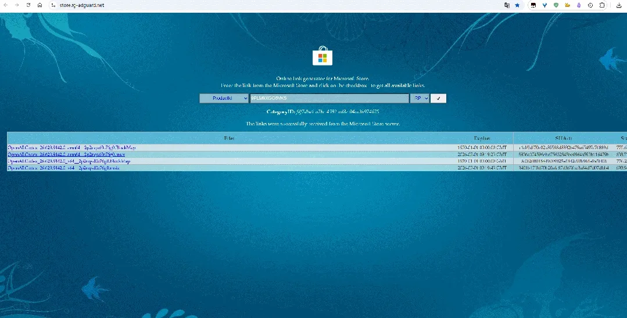Select SHA-1 hash of x64 .msix row
This screenshot has width=627, height=318.
[x=564, y=168]
